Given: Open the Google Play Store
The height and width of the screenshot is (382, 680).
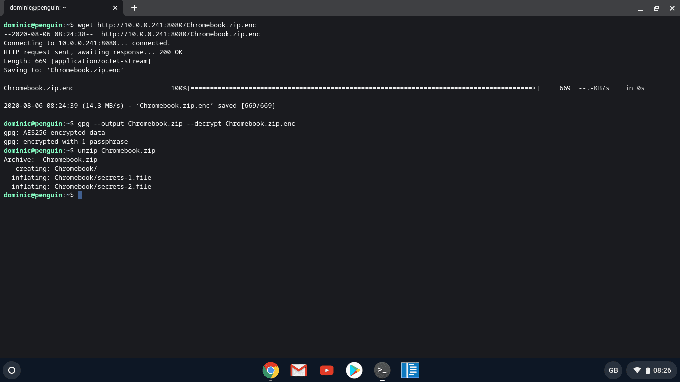Looking at the screenshot, I should [x=354, y=370].
